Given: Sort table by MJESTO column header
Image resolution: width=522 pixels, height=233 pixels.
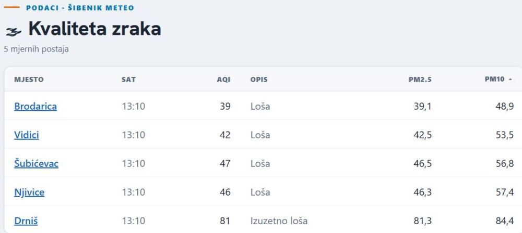Looking at the screenshot, I should tap(29, 80).
